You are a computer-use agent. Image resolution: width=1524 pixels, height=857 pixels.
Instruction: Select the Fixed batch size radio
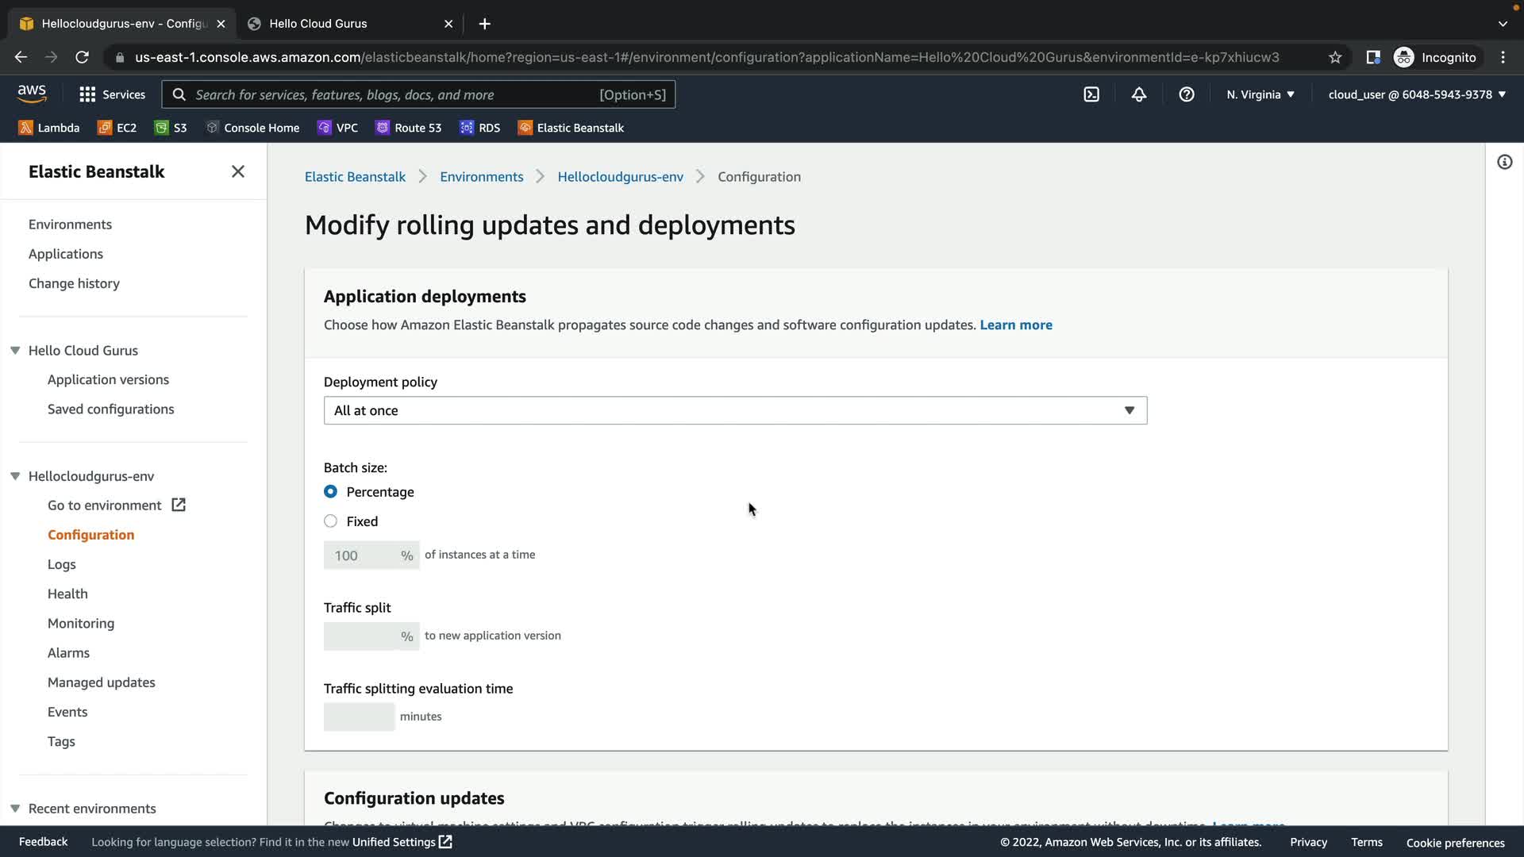[x=330, y=521]
